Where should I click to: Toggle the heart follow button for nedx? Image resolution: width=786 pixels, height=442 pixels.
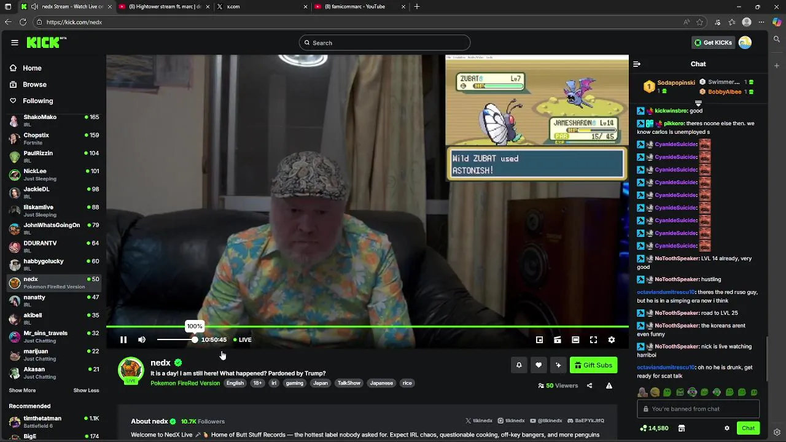[539, 365]
